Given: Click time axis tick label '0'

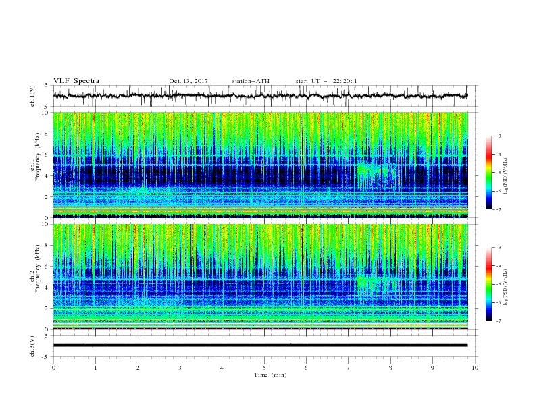Looking at the screenshot, I should (x=53, y=368).
